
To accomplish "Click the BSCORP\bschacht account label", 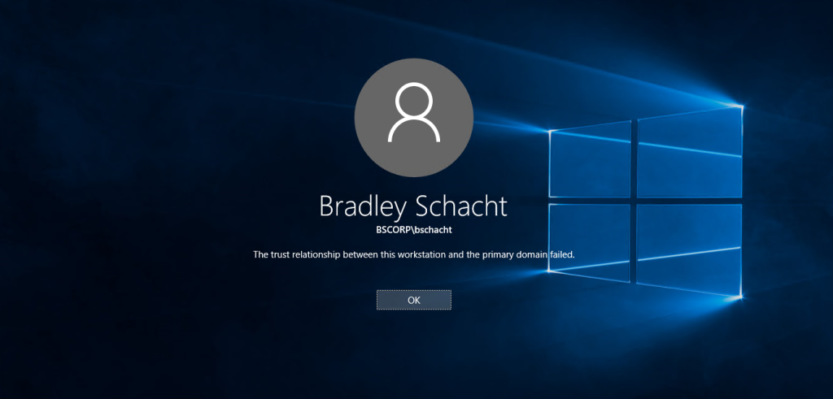I will point(413,230).
